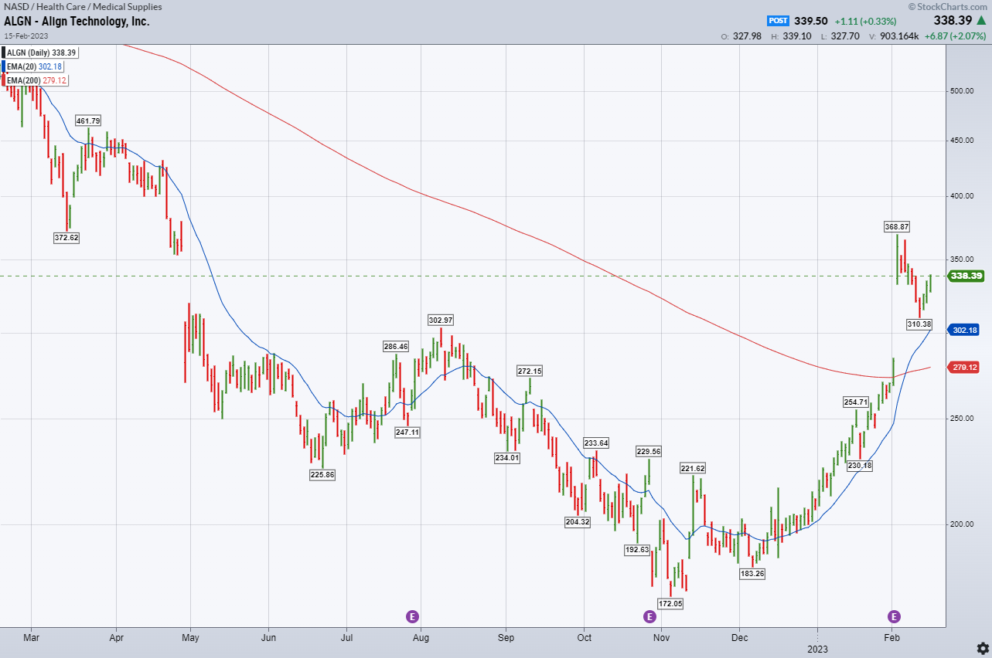The image size is (992, 658).
Task: Click the 461.79 peak price label
Action: (x=88, y=120)
